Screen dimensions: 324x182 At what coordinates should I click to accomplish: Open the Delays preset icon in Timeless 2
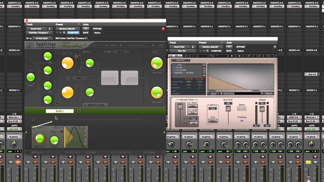[x=94, y=52]
